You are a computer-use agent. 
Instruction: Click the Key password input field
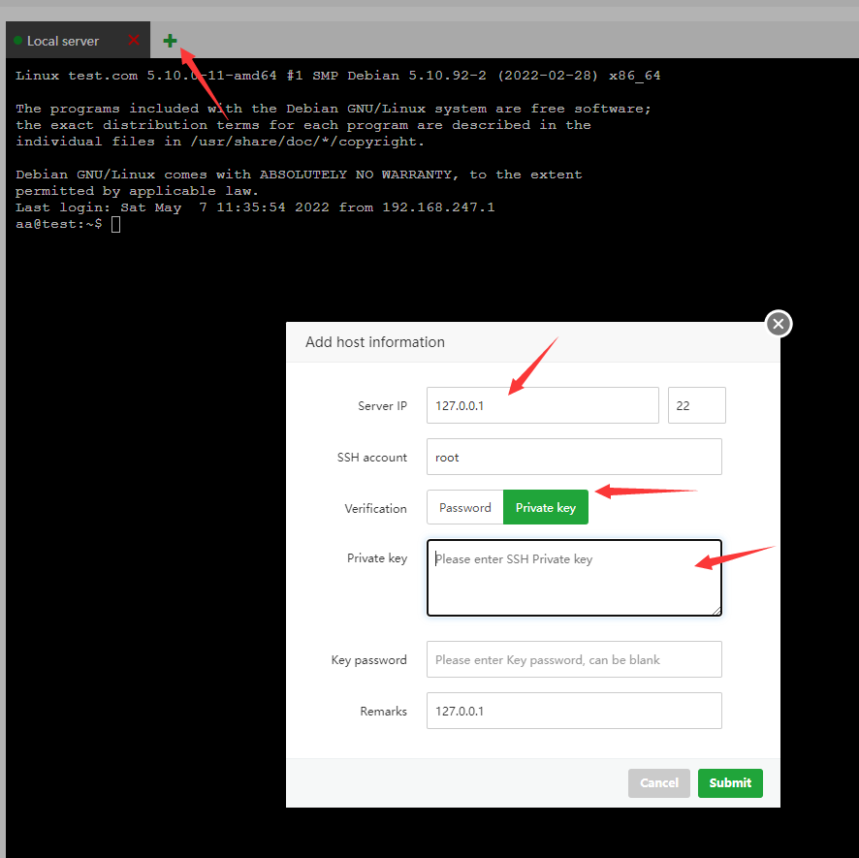(x=574, y=659)
